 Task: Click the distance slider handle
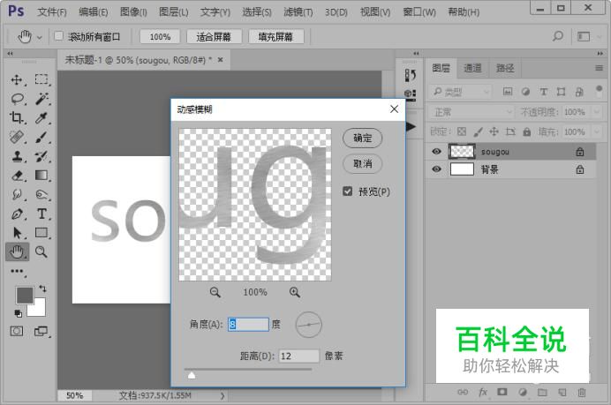click(192, 375)
